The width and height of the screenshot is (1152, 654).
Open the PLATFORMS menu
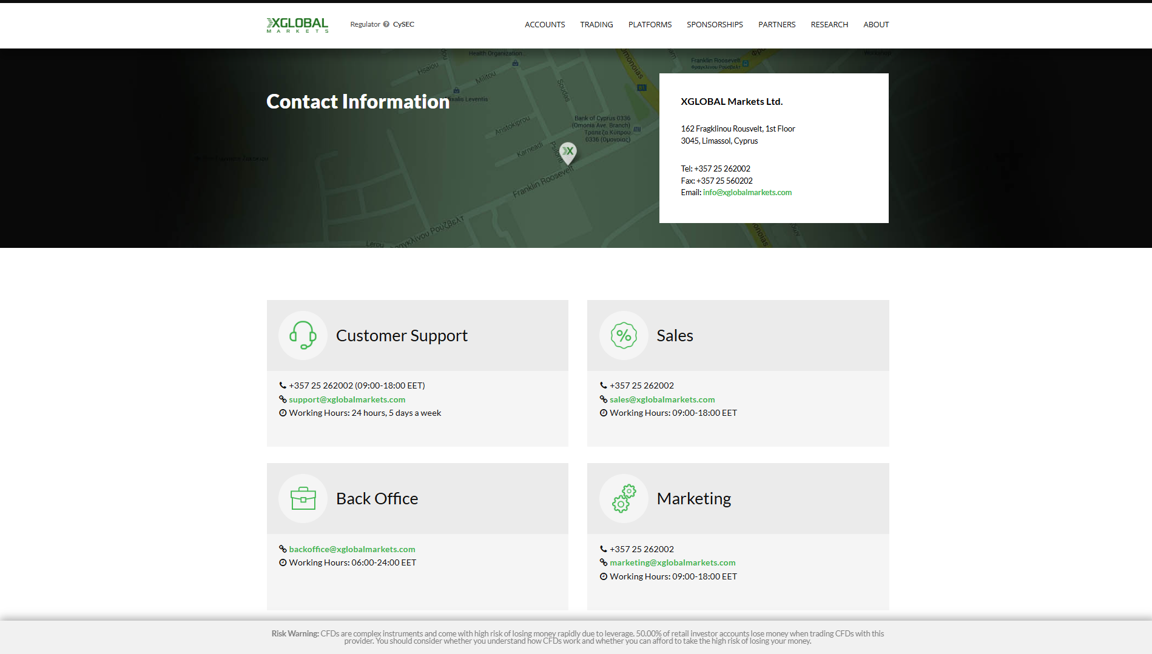click(650, 25)
